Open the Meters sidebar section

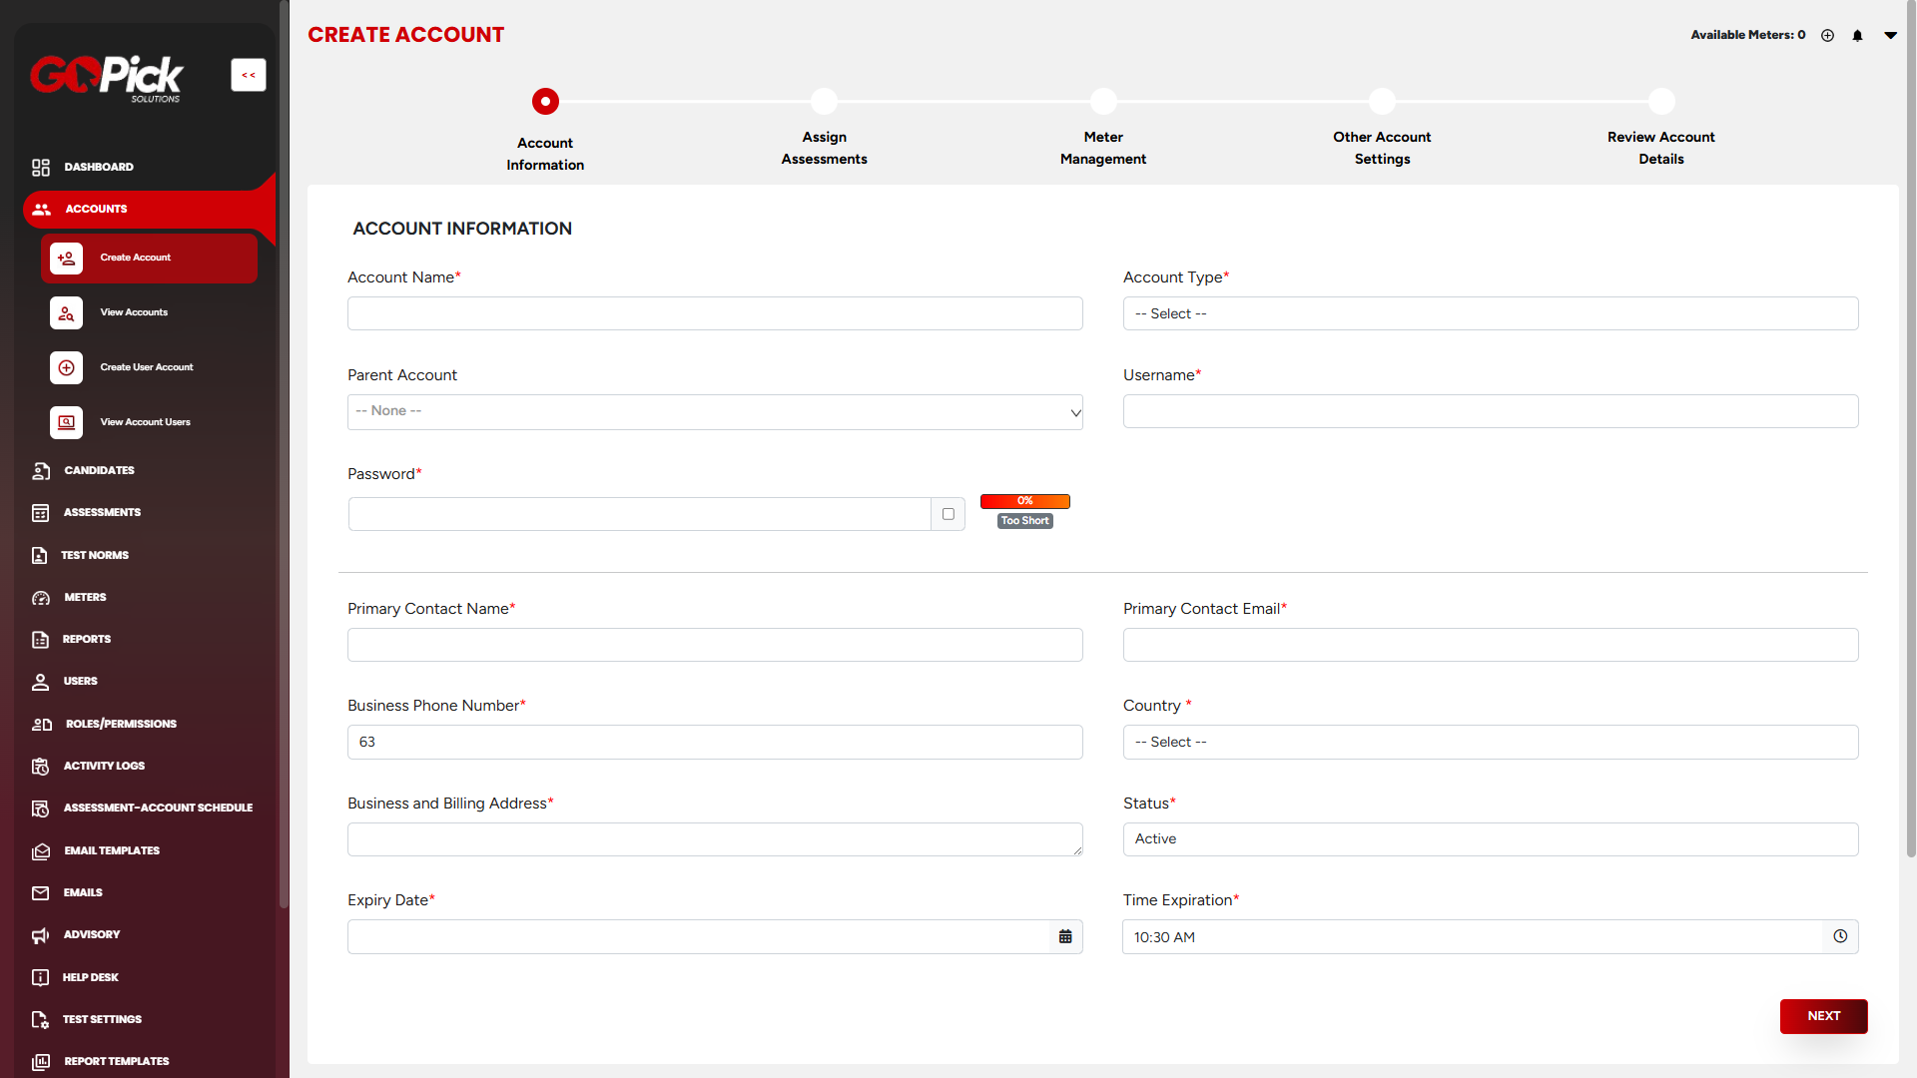point(85,597)
